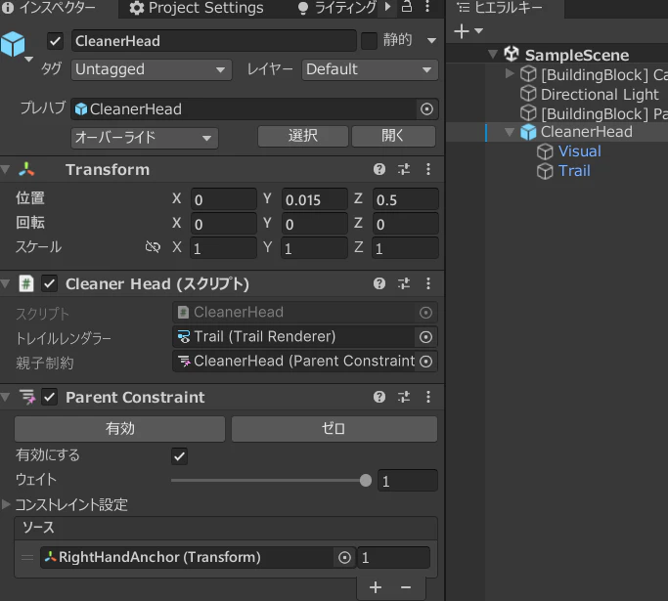Click the ウェイト weight slider handle

(366, 481)
